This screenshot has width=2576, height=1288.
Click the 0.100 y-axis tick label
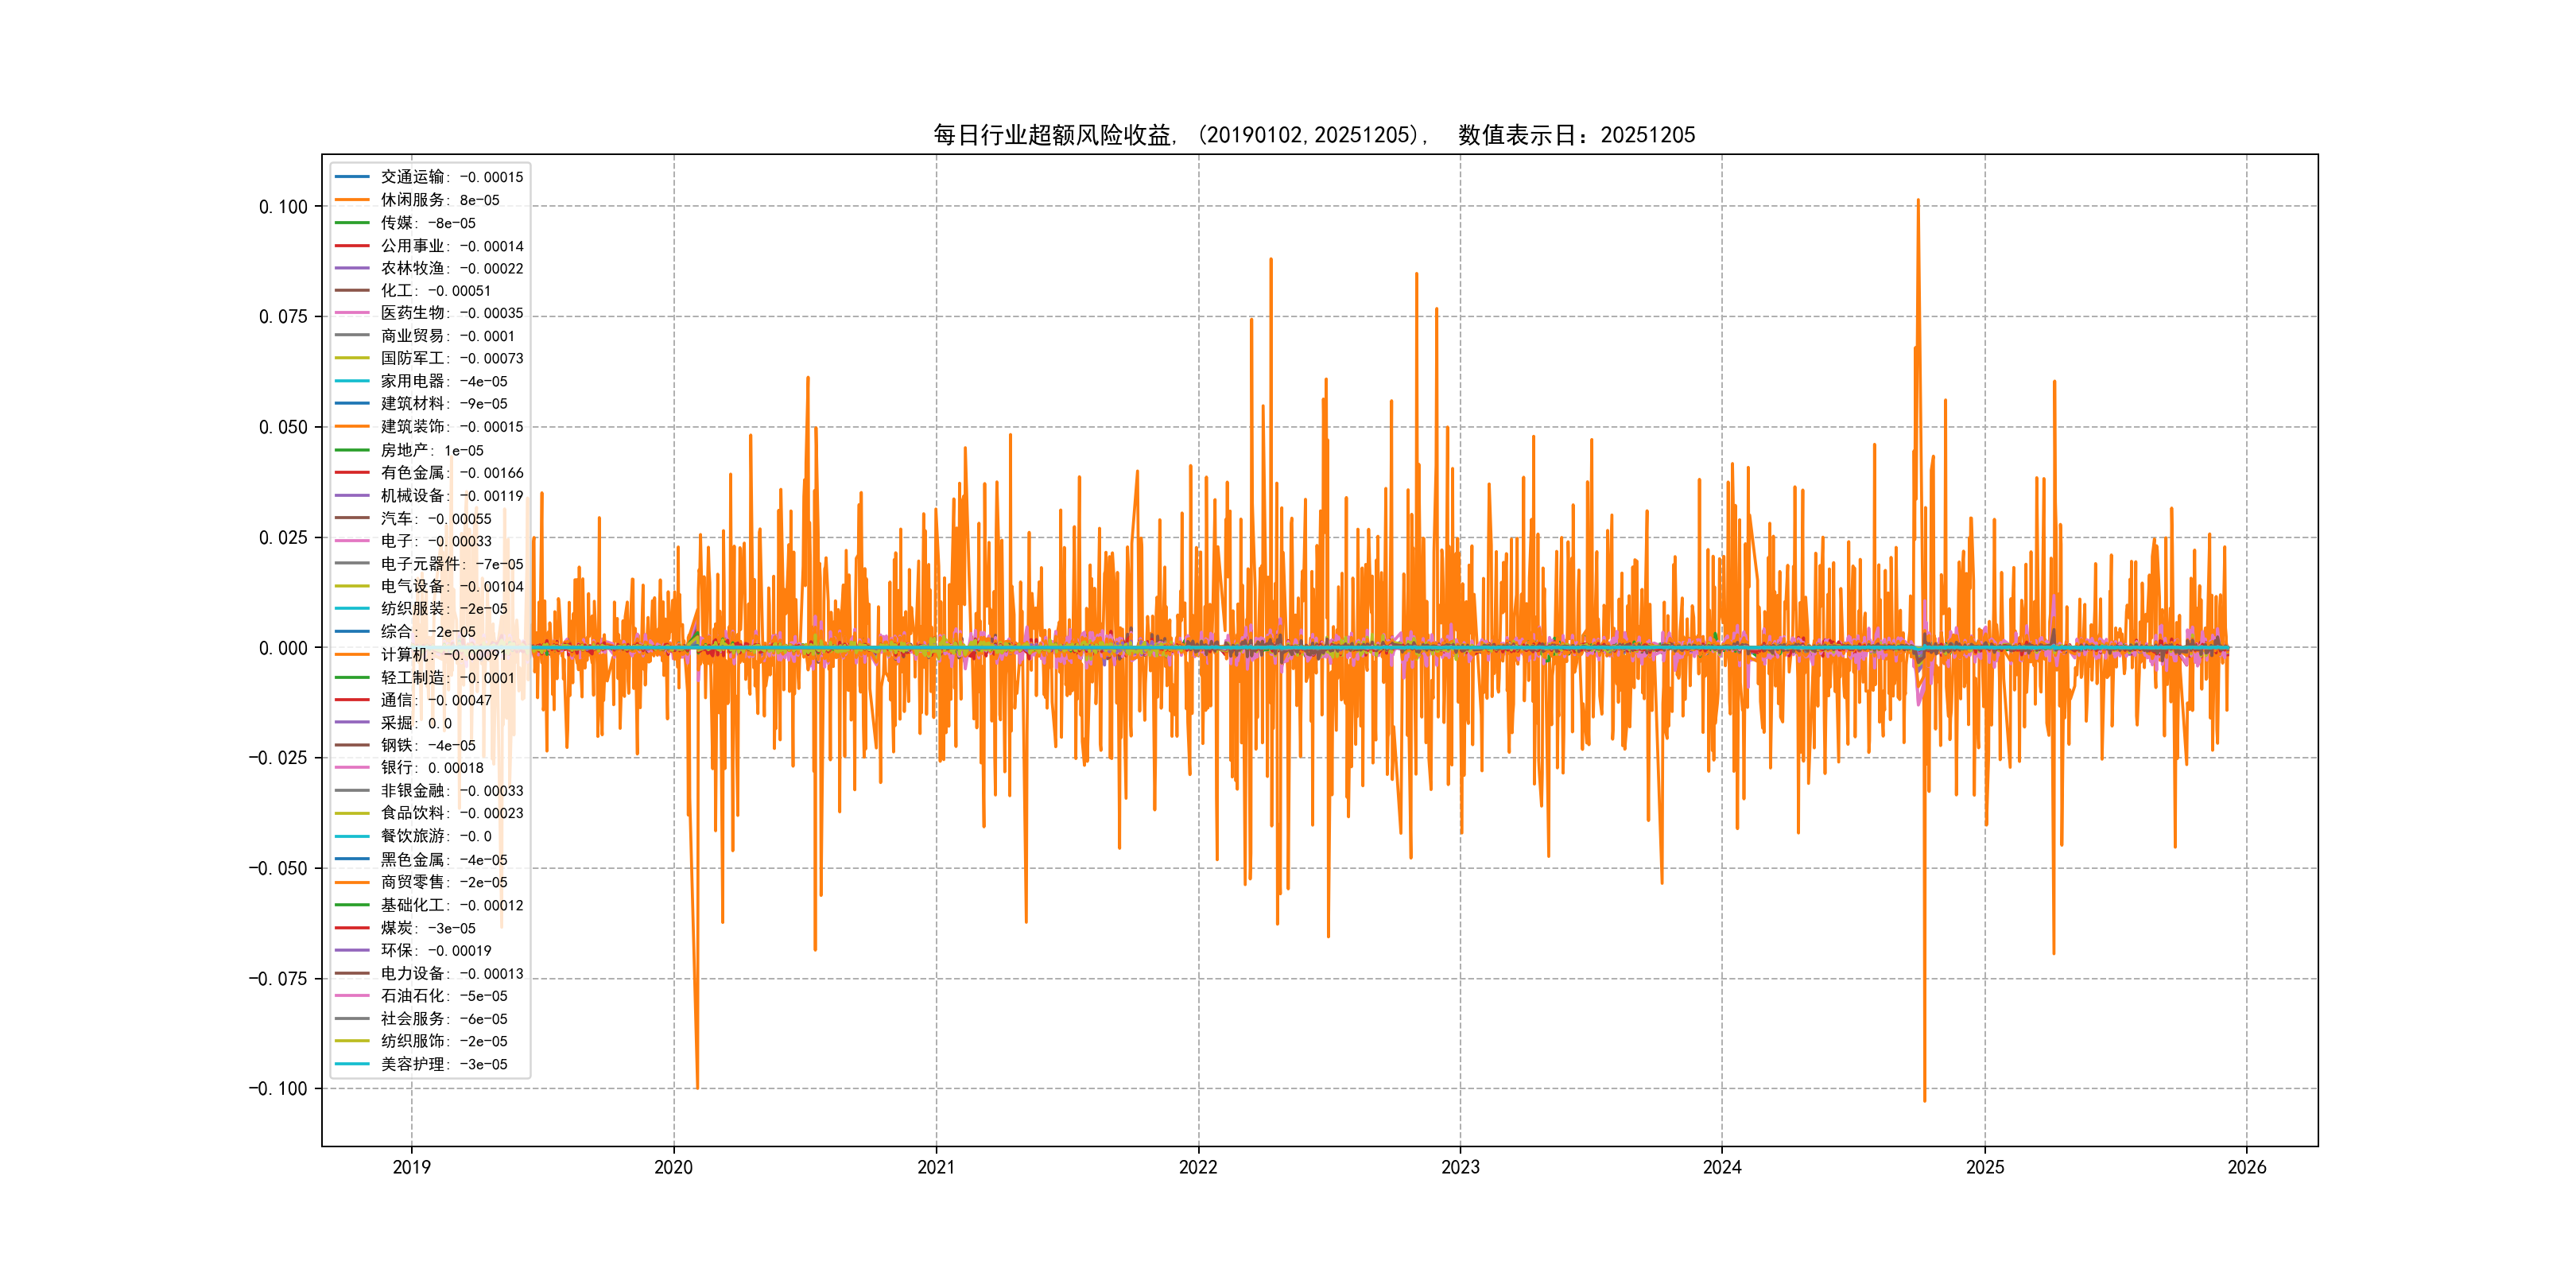[283, 207]
